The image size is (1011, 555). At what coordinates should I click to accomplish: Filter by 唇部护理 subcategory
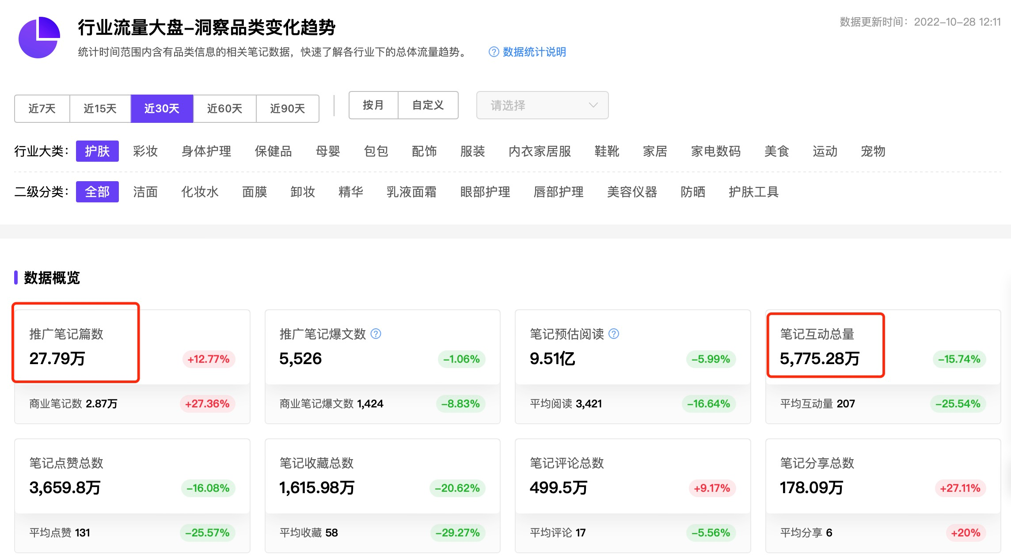coord(559,192)
